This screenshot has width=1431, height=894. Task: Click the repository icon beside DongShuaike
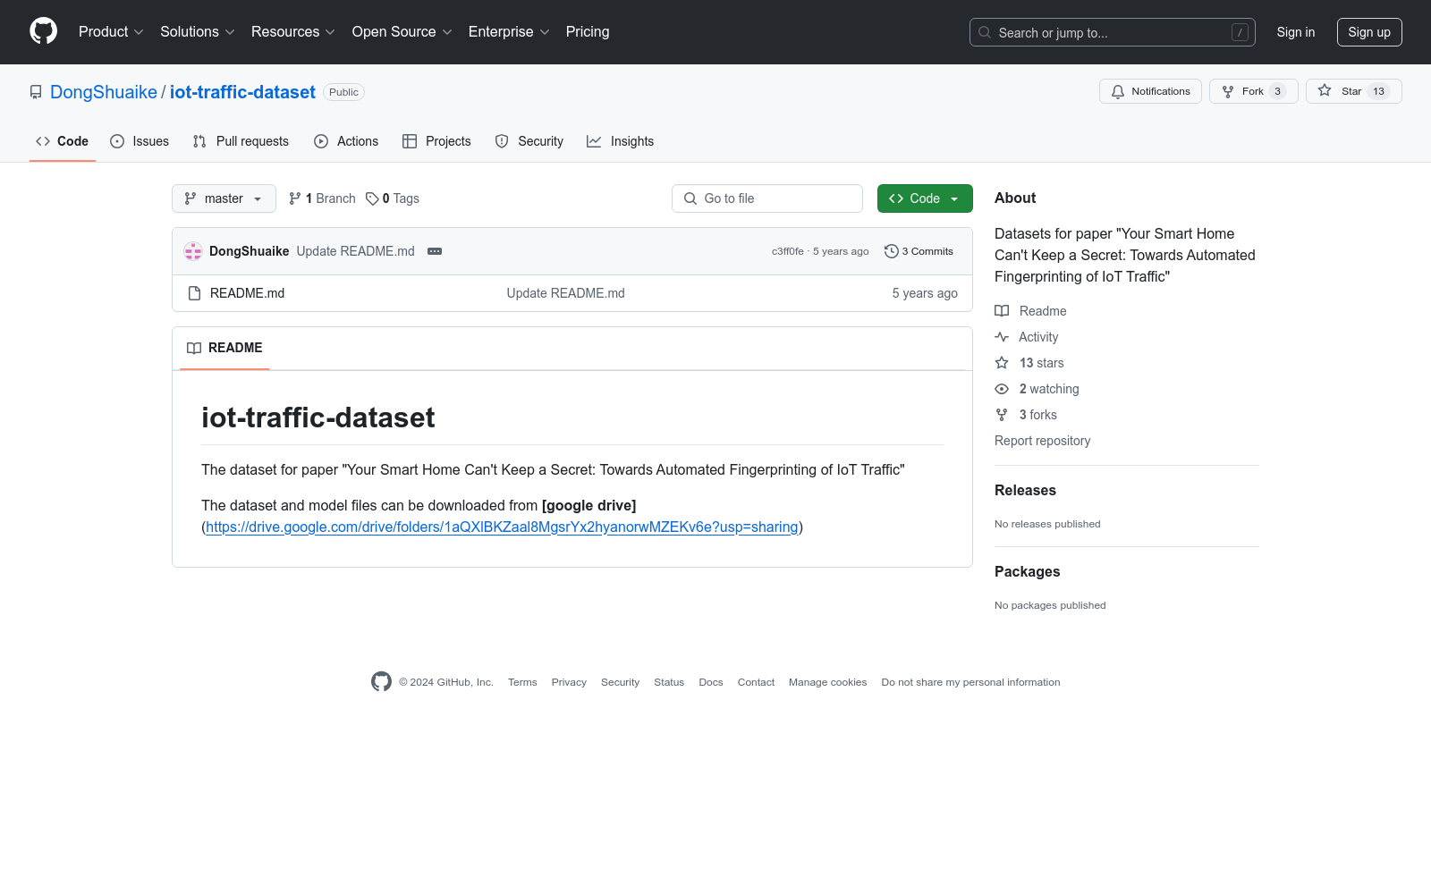36,92
